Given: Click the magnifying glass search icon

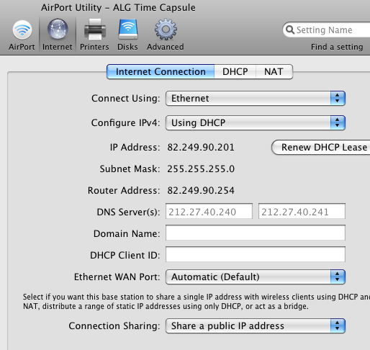Looking at the screenshot, I should 290,30.
